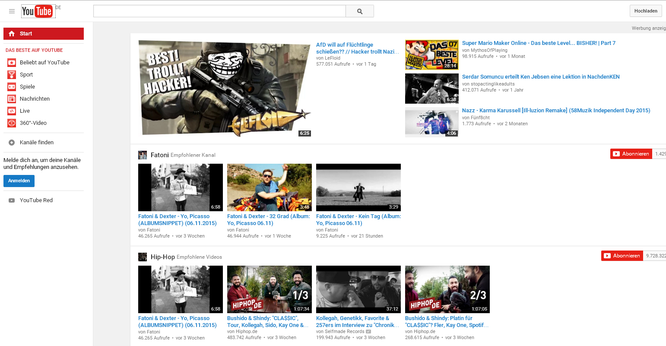Open the hamburger guide menu

[x=12, y=11]
